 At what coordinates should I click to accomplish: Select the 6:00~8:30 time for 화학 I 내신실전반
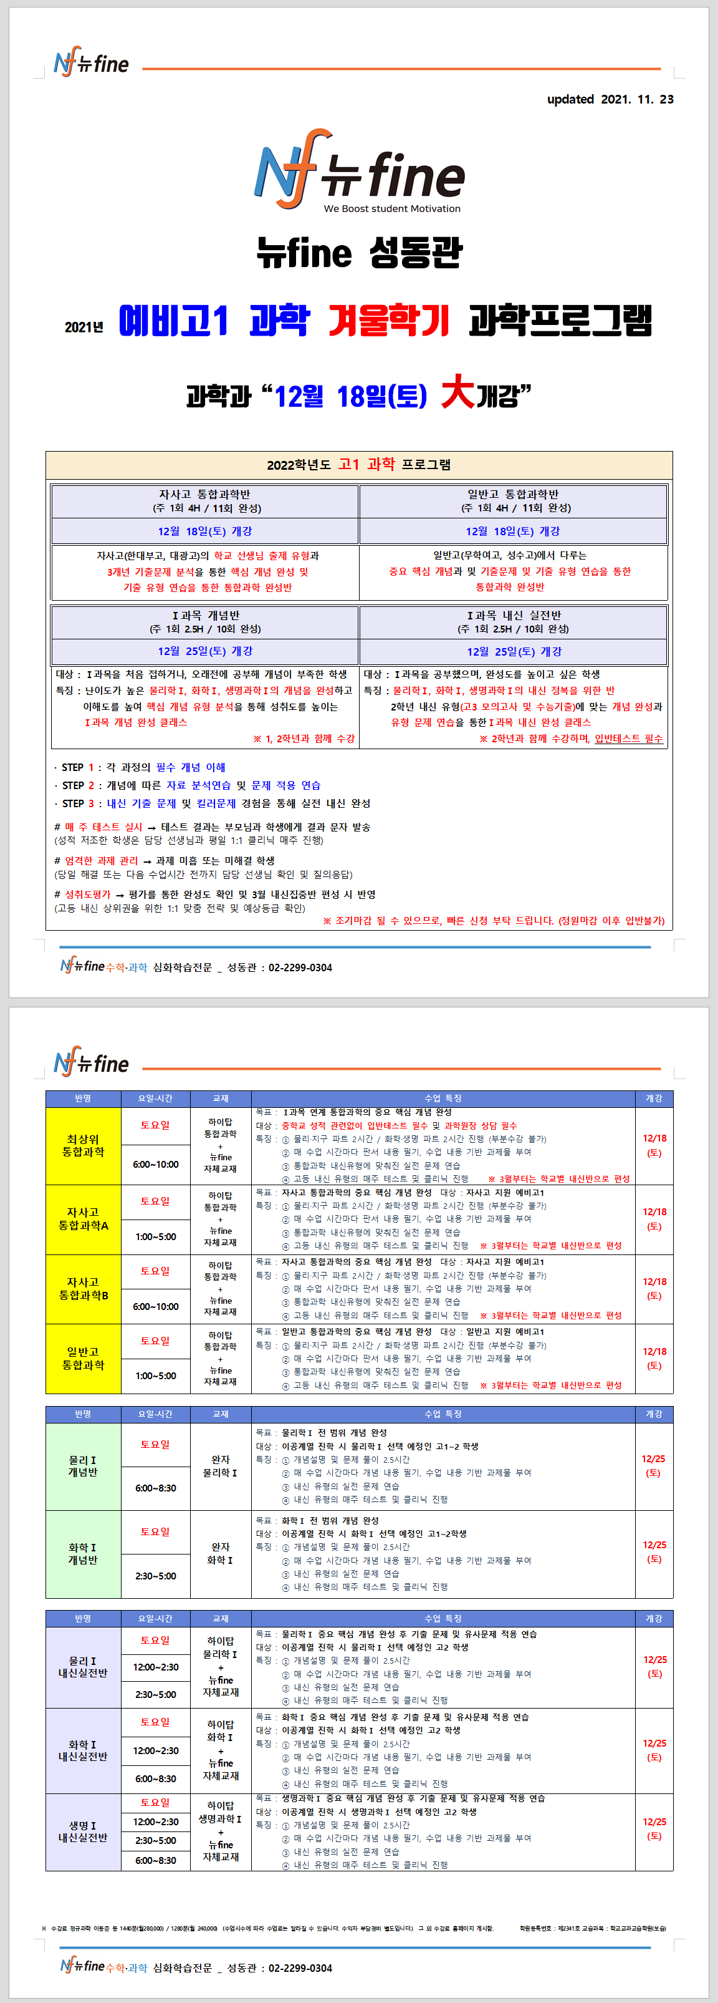155,1779
